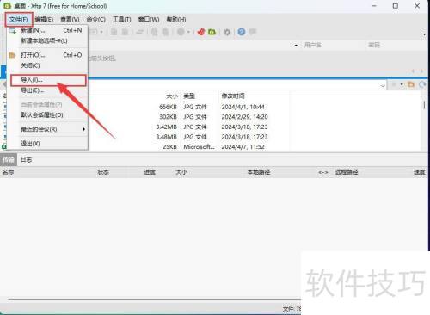Open the 窗口(W) menu

coord(149,20)
